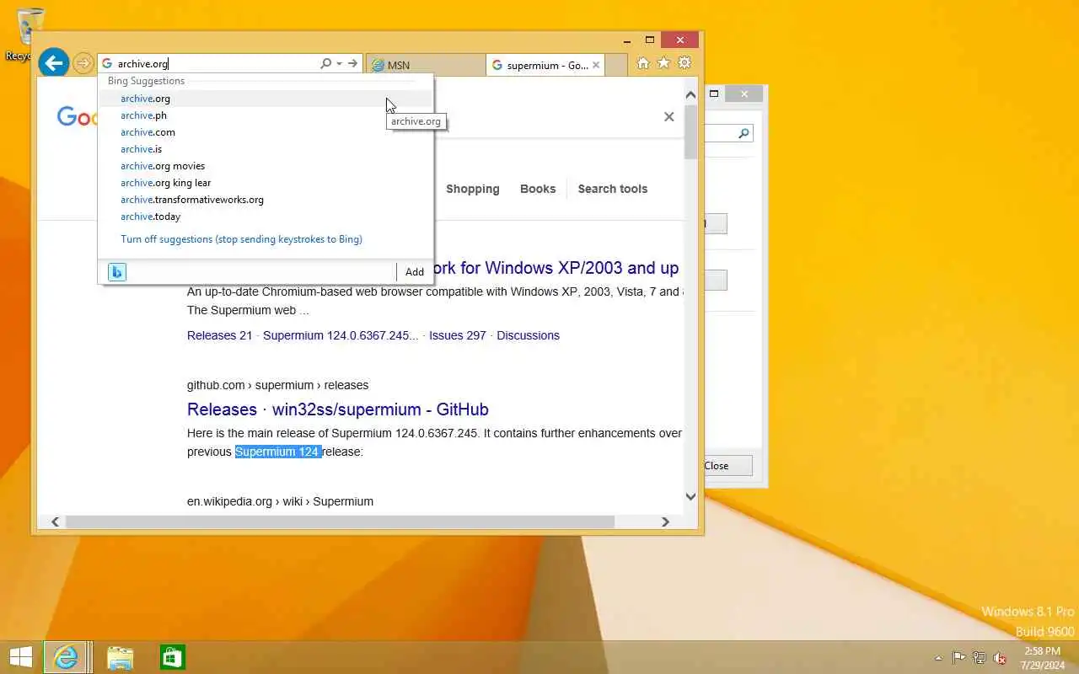The width and height of the screenshot is (1079, 674).
Task: Click the horizontal scrollbar right arrow
Action: click(665, 522)
